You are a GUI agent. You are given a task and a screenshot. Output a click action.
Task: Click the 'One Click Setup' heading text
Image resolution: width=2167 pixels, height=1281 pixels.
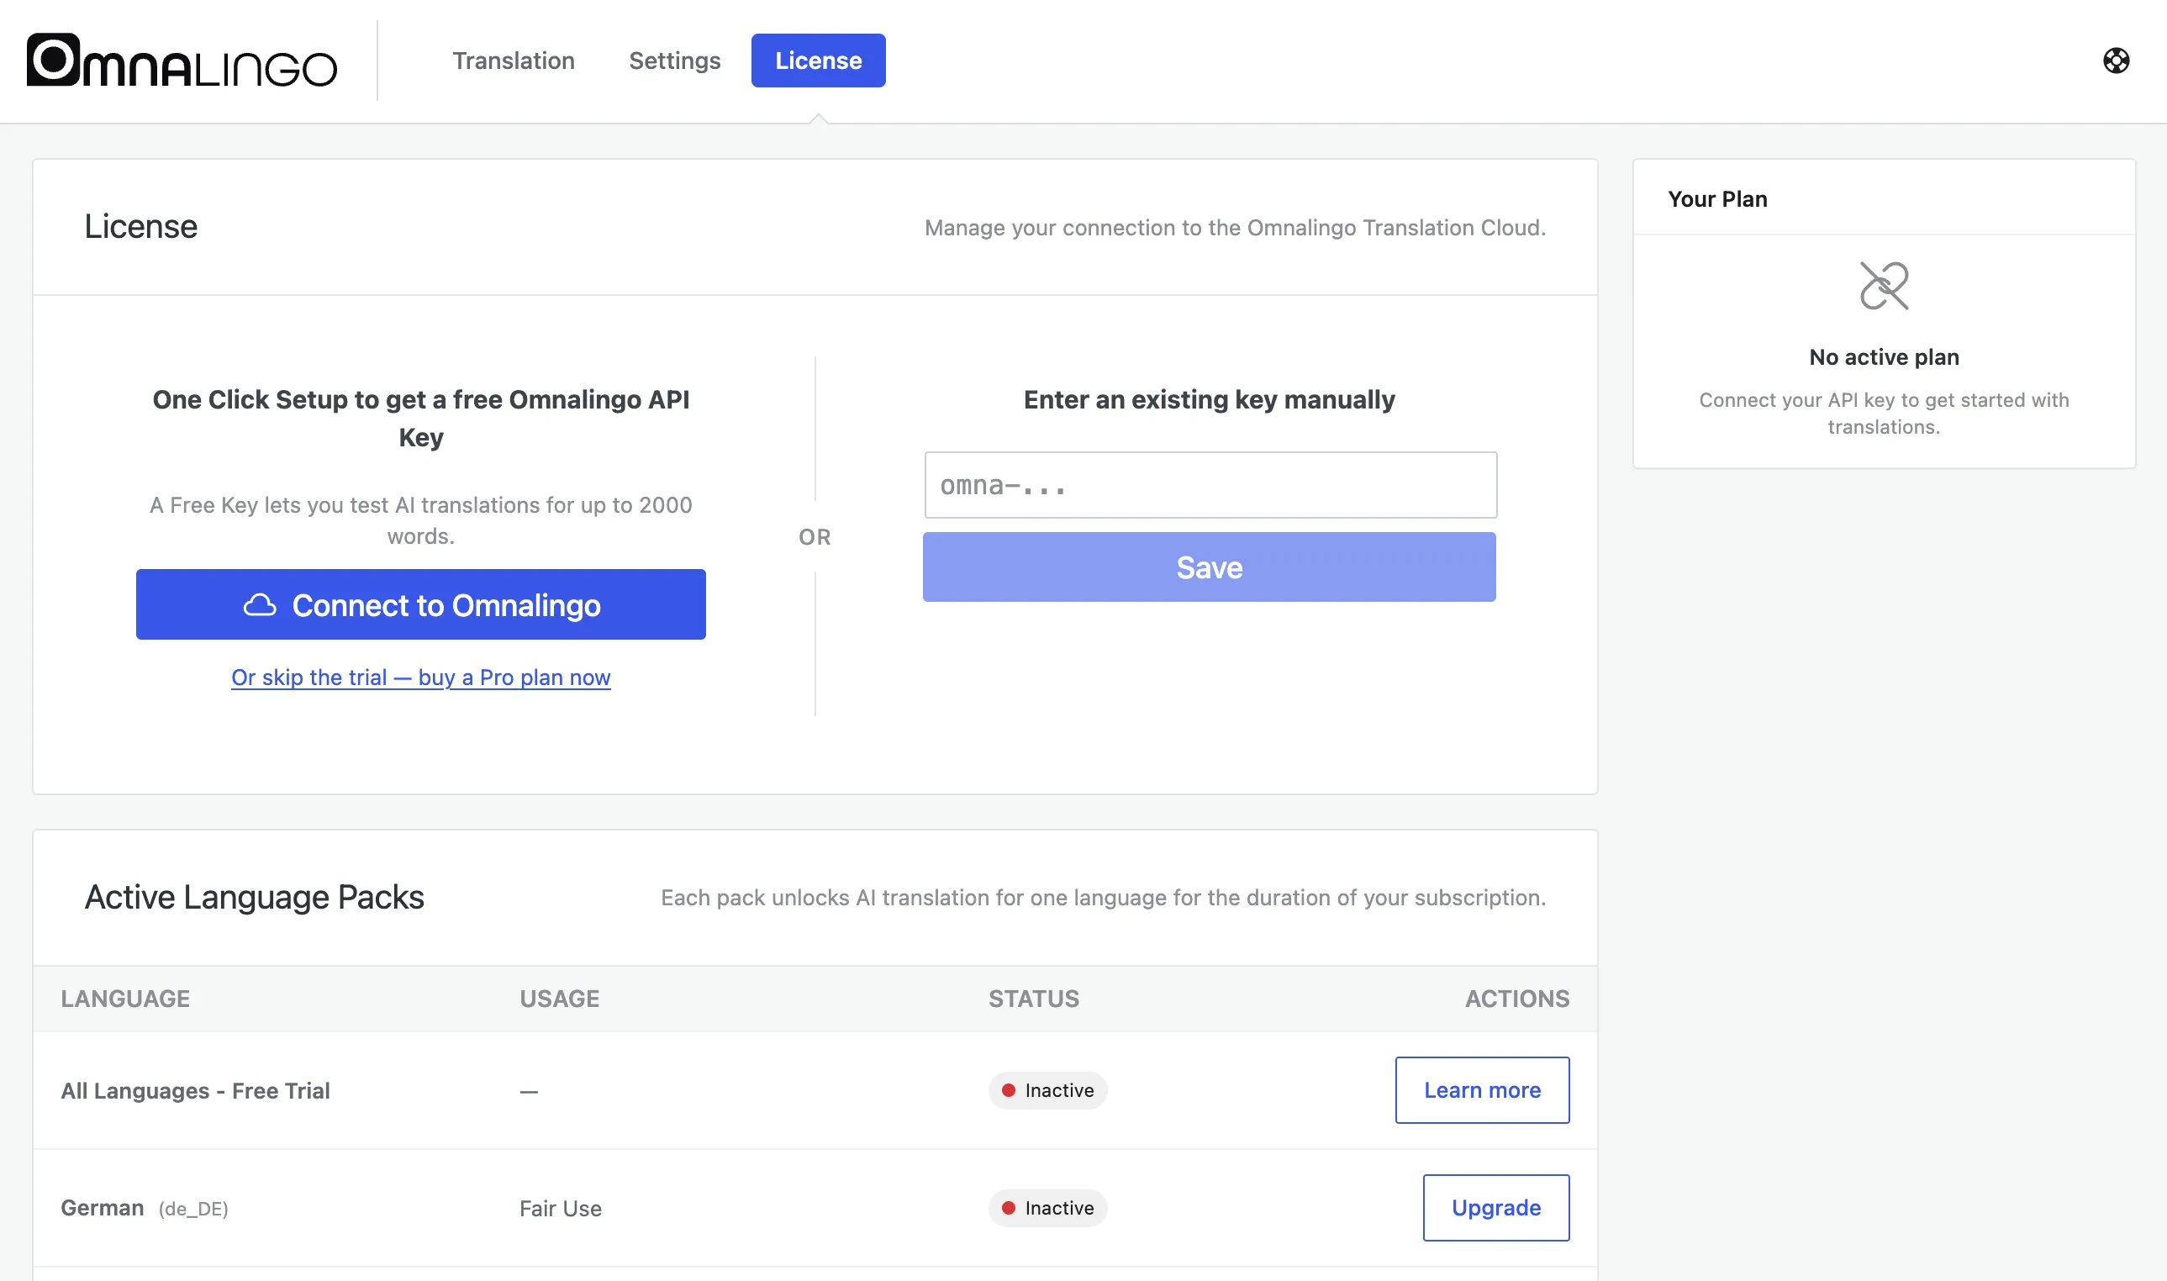point(420,418)
